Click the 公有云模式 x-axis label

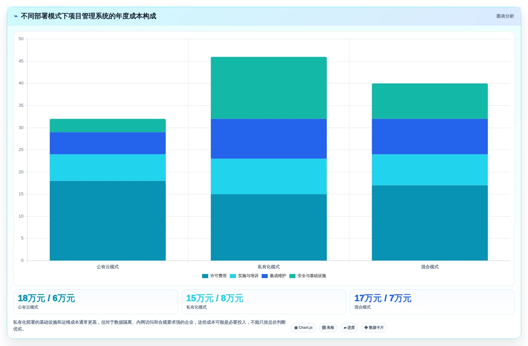[108, 267]
